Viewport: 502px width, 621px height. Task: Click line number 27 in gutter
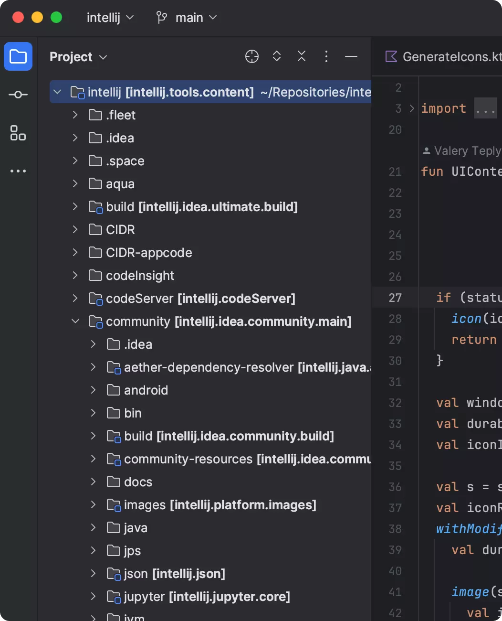click(395, 298)
